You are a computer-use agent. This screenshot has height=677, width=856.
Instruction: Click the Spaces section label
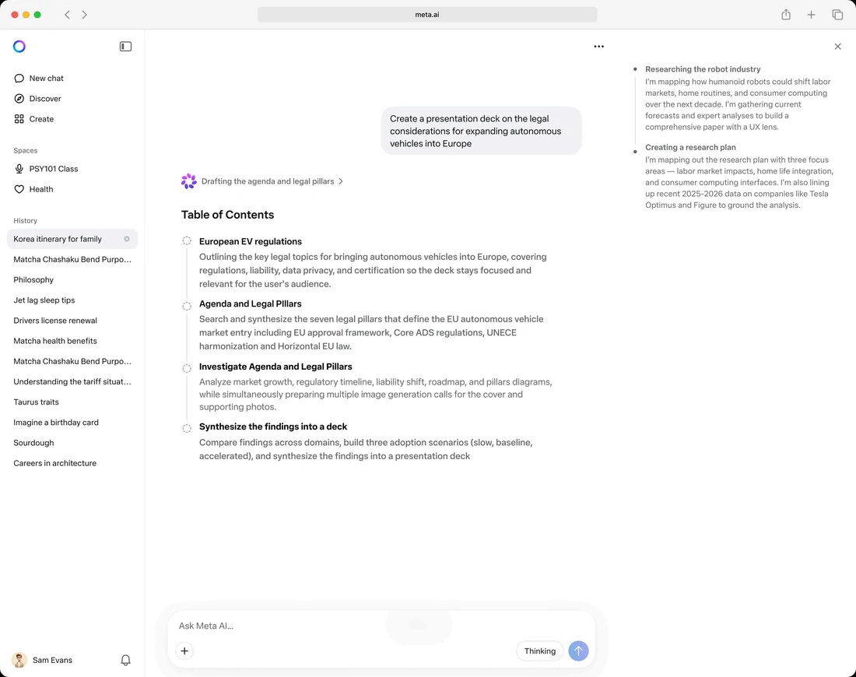pos(25,150)
